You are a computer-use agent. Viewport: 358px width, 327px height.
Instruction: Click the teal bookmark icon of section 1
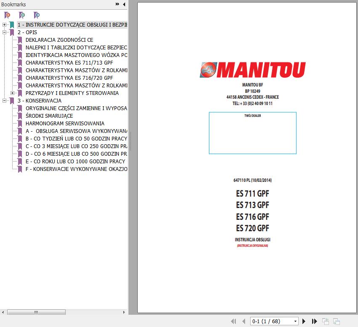pyautogui.click(x=12, y=25)
